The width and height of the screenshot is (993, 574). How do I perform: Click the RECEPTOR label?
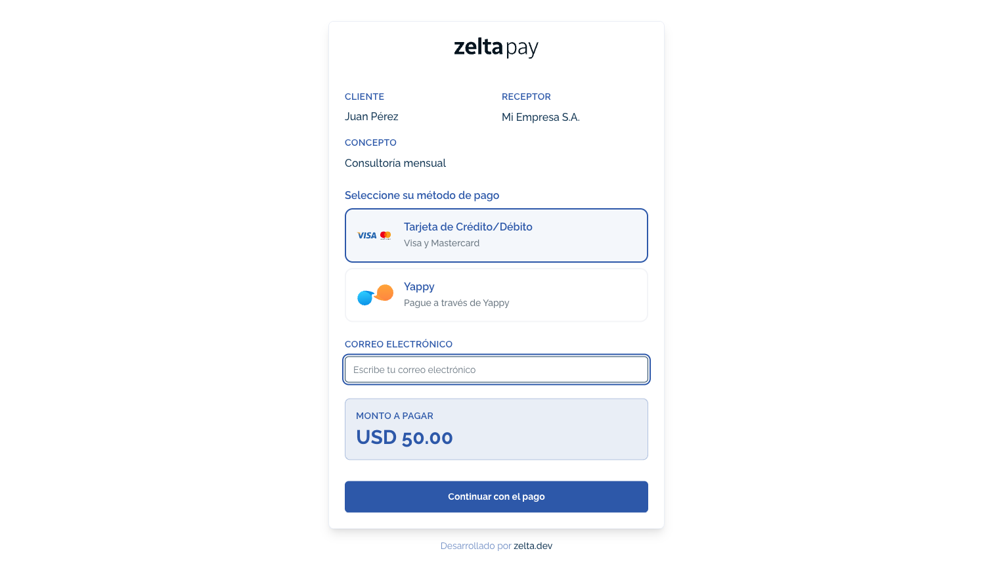tap(526, 97)
